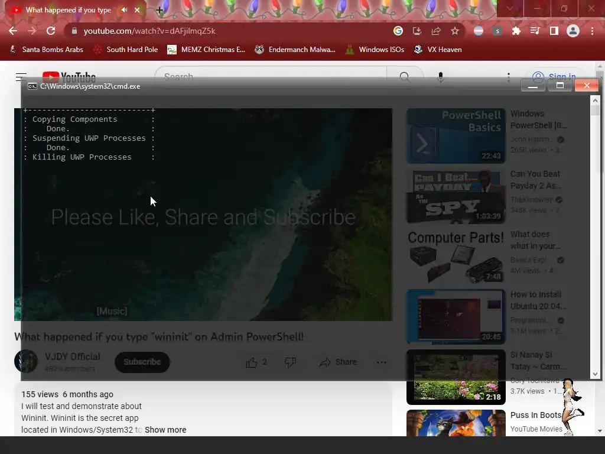Open the 'Santa Bombs Arabs' bookmark

46,50
